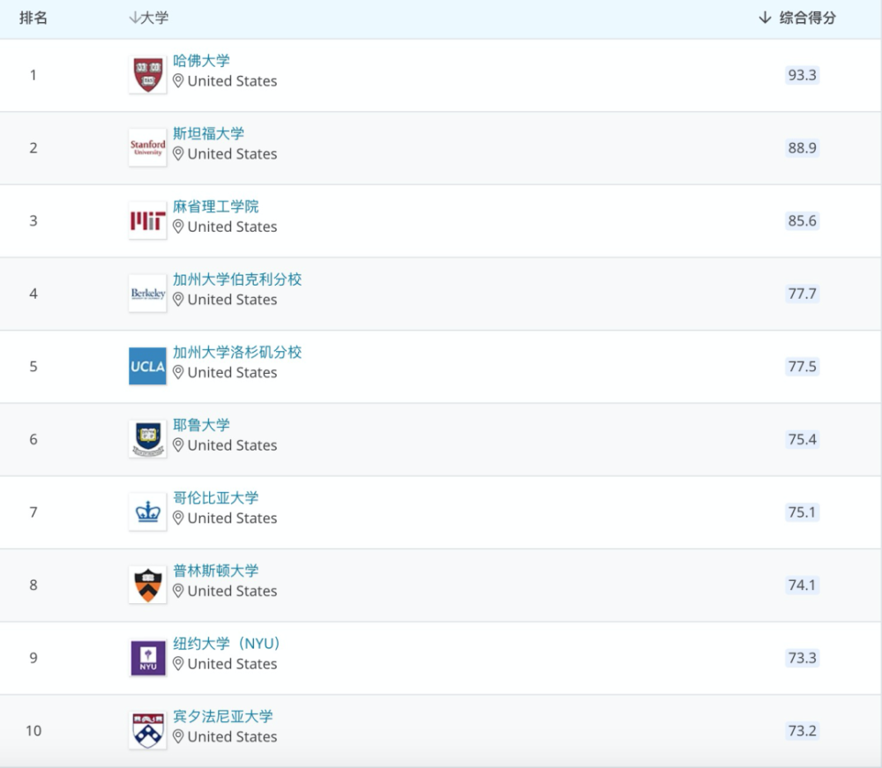Click location pin icon under 斯坦福大学
The width and height of the screenshot is (882, 768).
[x=178, y=154]
